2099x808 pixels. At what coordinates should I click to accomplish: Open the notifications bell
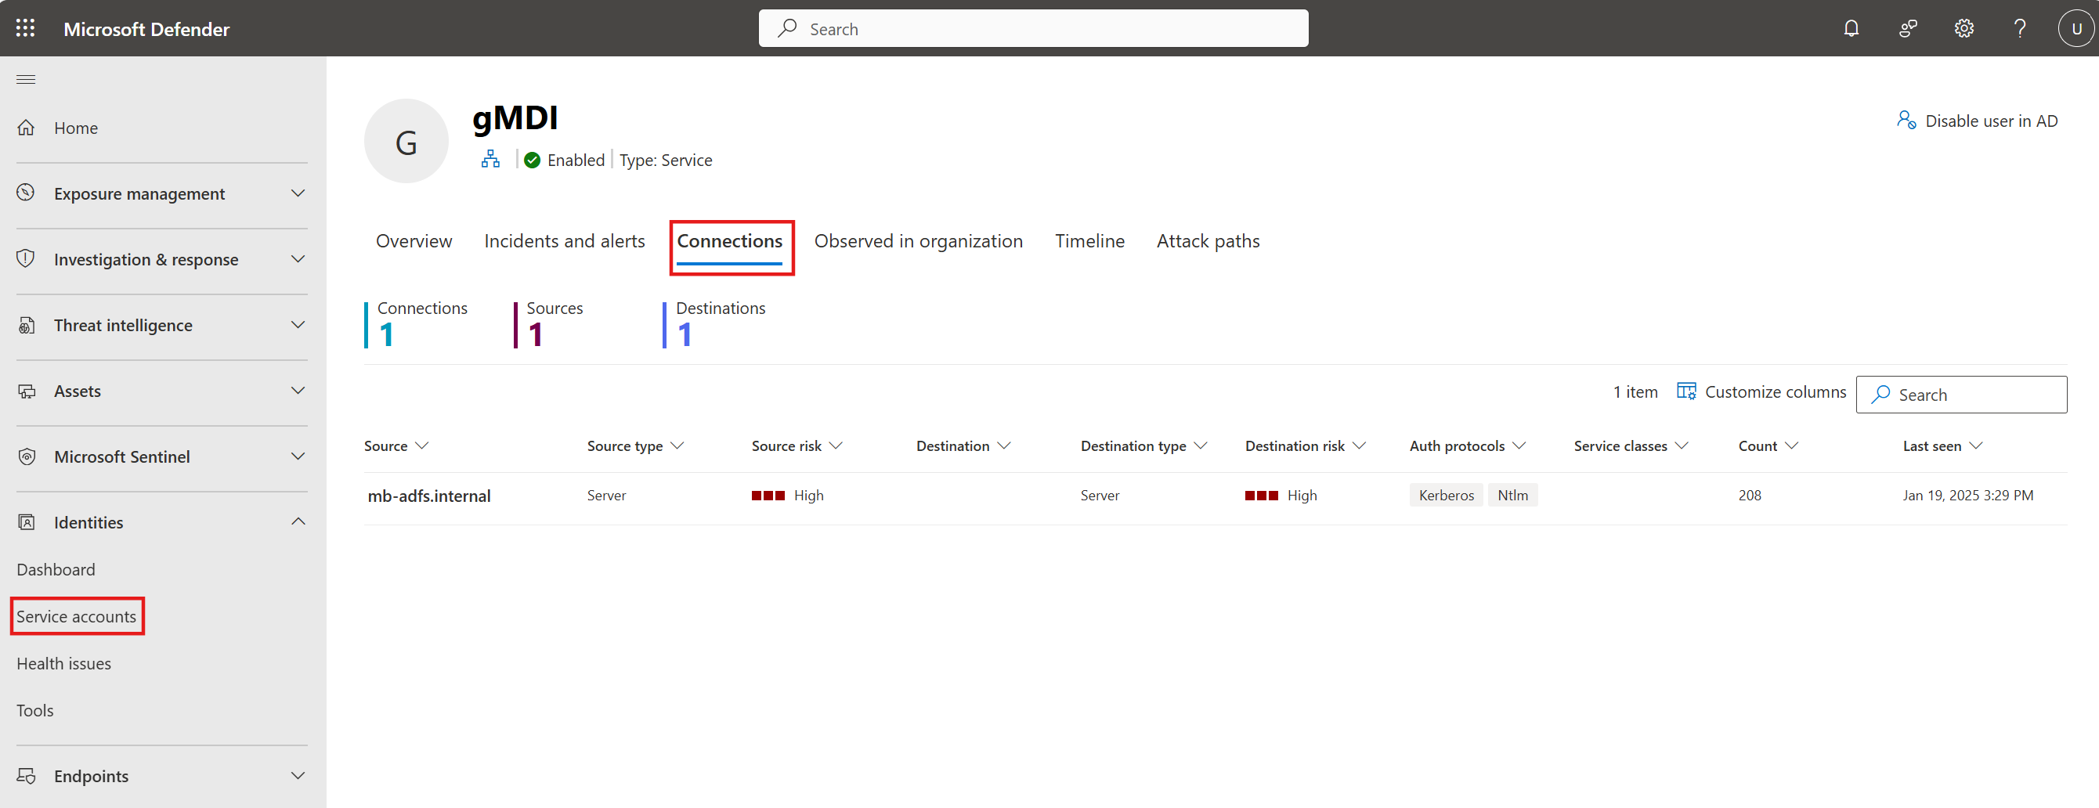tap(1851, 28)
